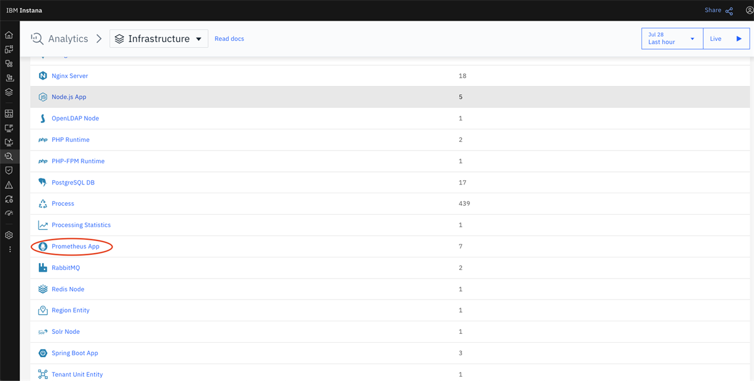Screen dimensions: 754x381
Task: Click the Spring Boot App power icon
Action: click(x=43, y=353)
